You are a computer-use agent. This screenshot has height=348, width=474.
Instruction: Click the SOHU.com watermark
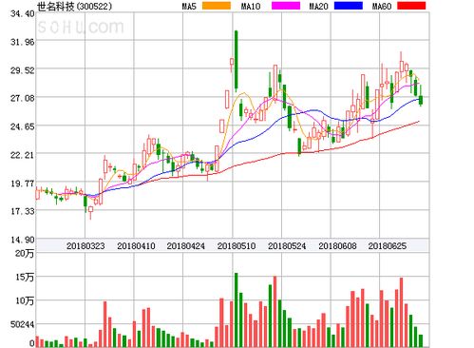tap(81, 27)
